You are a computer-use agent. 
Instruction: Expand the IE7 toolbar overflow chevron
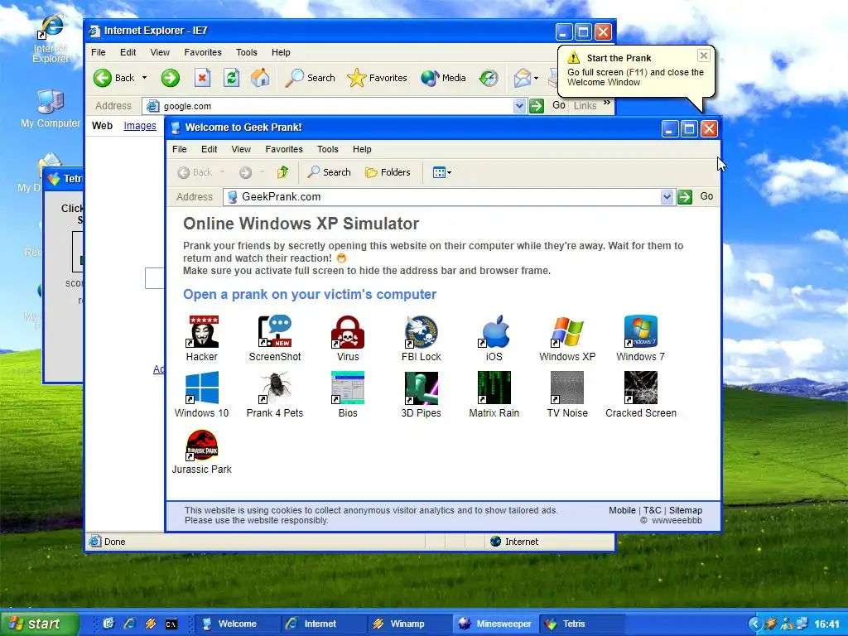607,103
